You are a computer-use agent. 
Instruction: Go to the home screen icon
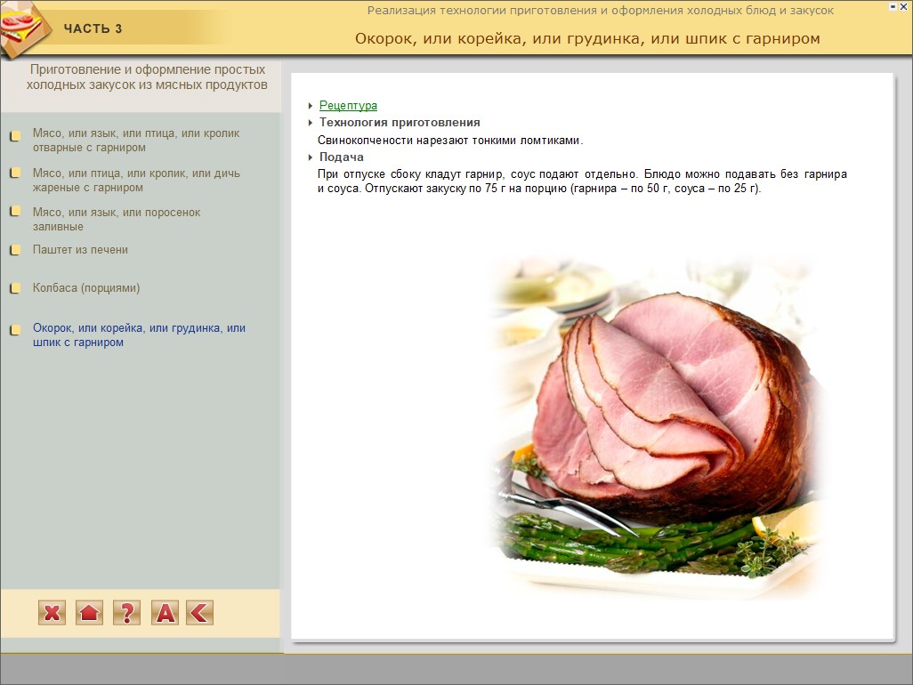[x=89, y=612]
